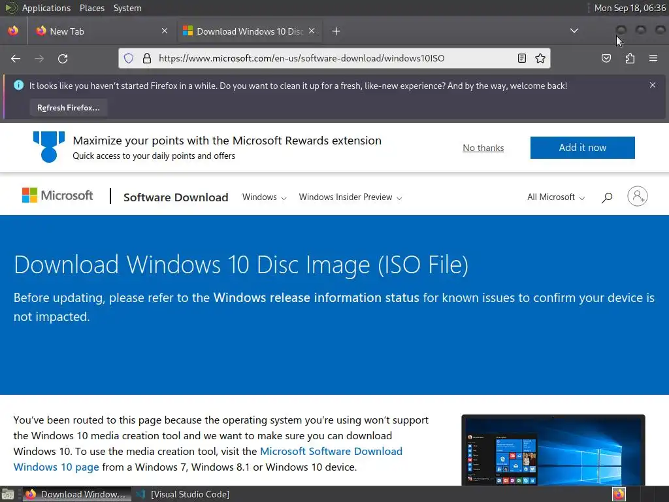Open the Extensions puzzle icon
This screenshot has height=502, width=669.
[x=630, y=58]
